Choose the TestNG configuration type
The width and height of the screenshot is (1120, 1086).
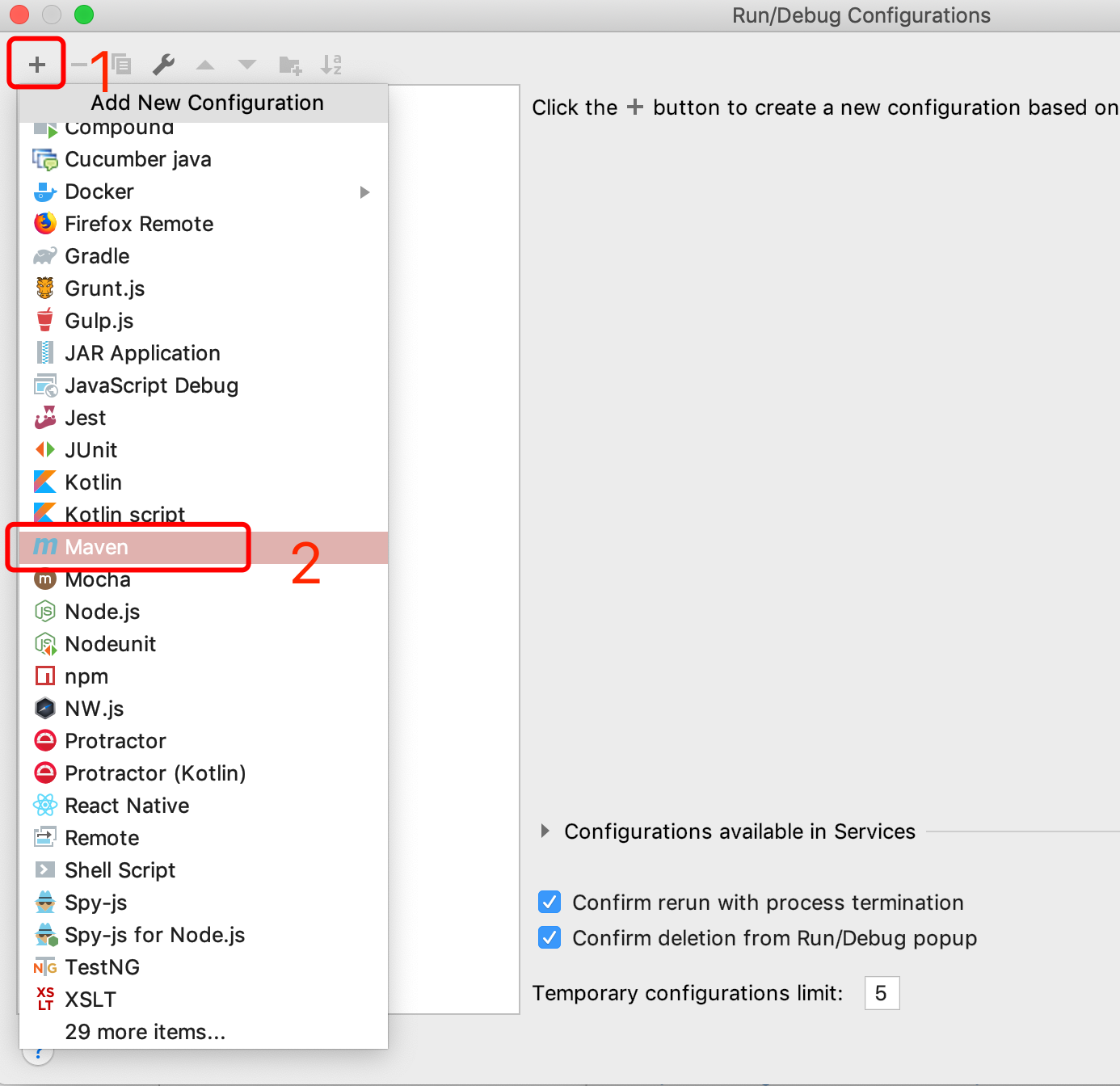pos(204,967)
